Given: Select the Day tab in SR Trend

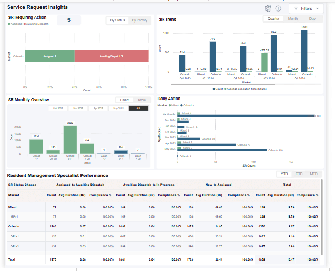Looking at the screenshot, I should 312,19.
